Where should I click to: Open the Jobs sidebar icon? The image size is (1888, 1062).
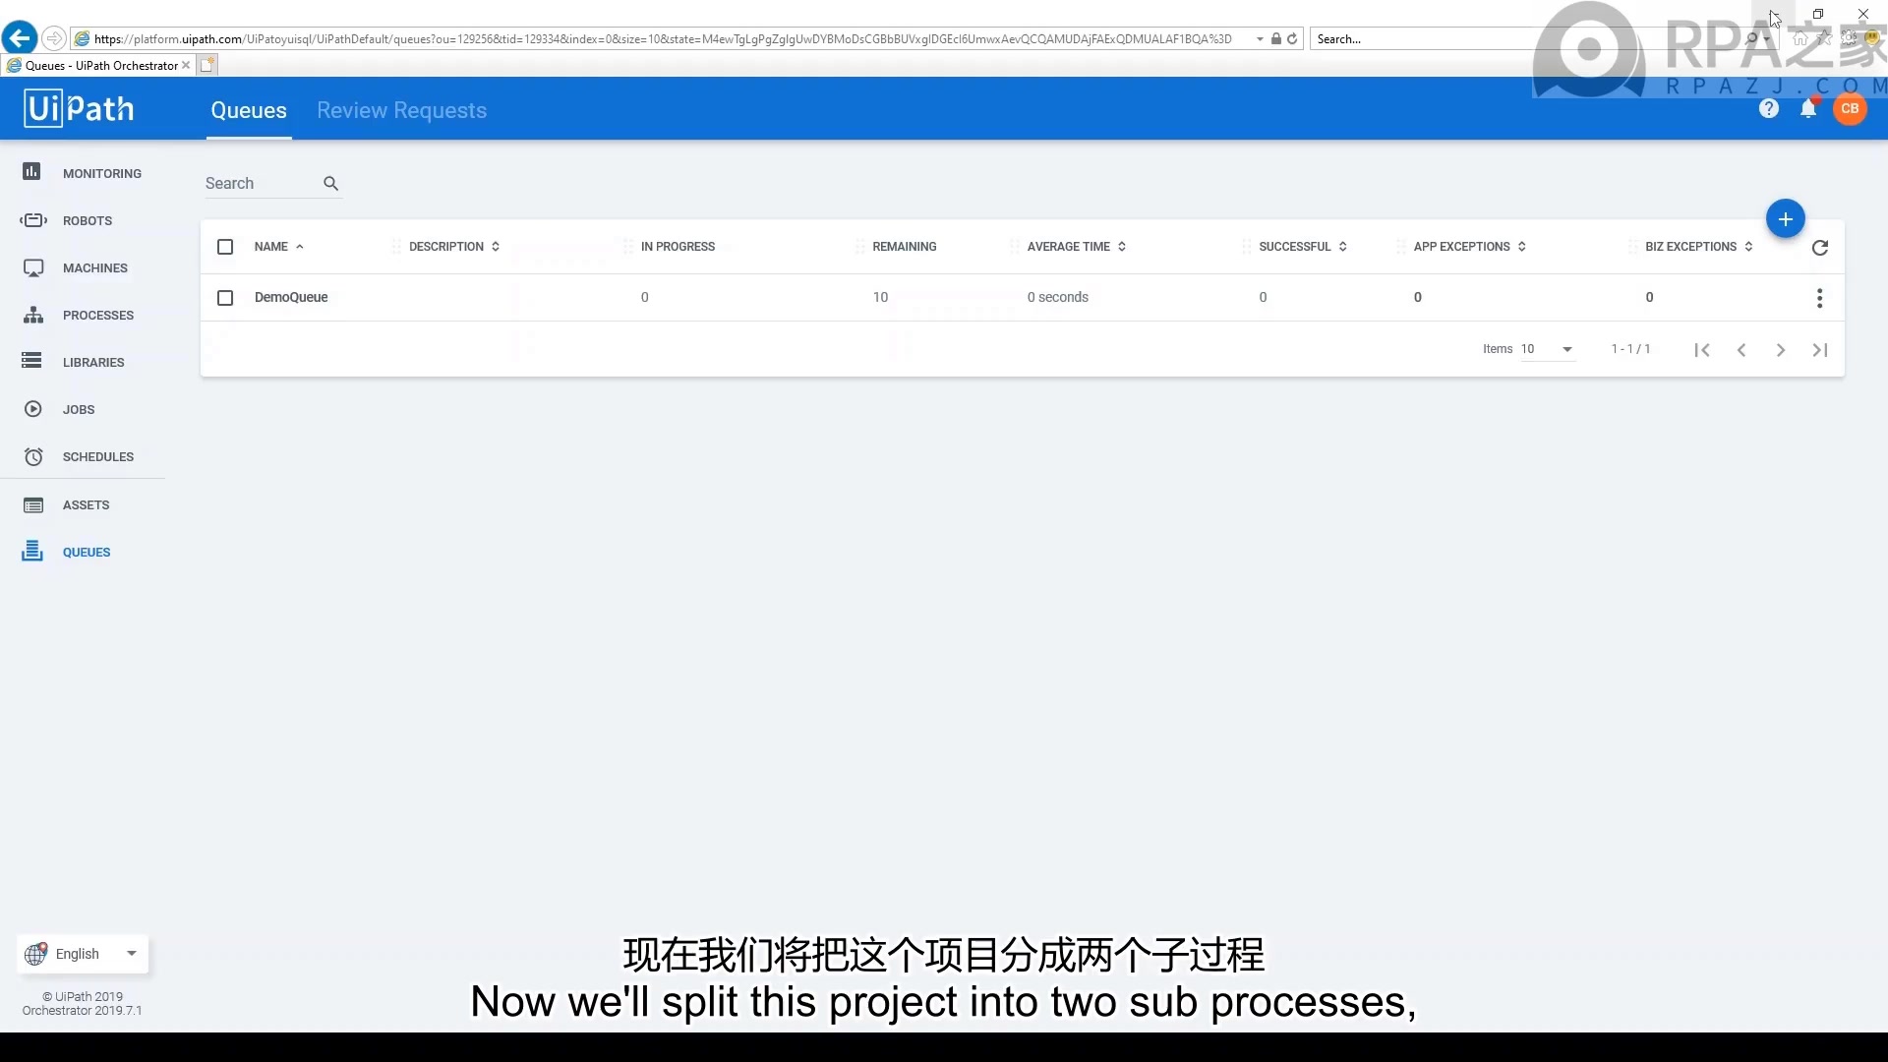[x=32, y=409]
